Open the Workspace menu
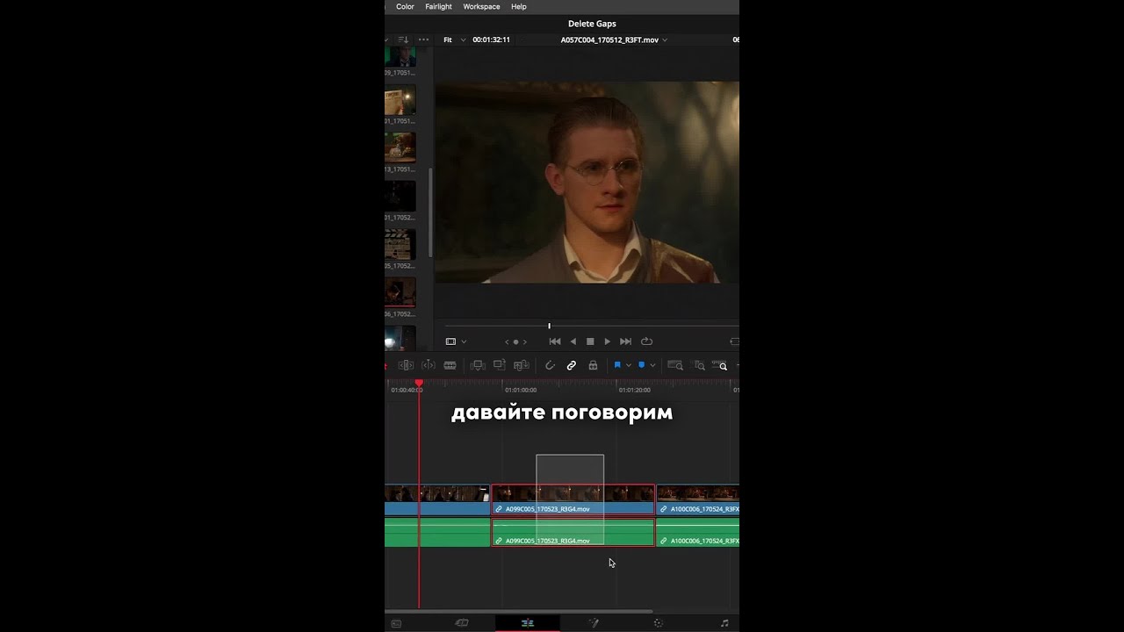Screen dimensions: 1124x632 tap(481, 6)
